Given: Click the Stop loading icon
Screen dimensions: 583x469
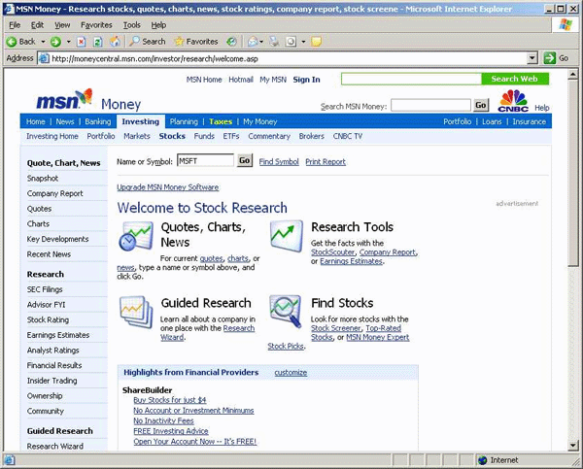Looking at the screenshot, I should (x=83, y=42).
